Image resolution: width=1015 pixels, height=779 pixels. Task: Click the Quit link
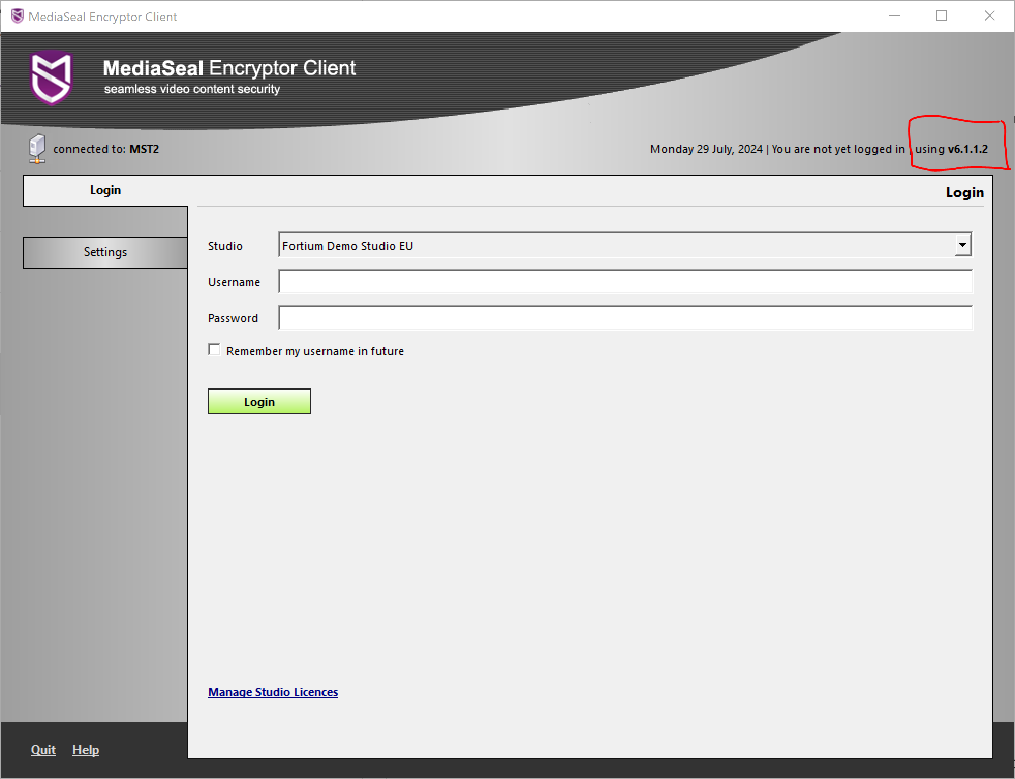click(x=43, y=750)
